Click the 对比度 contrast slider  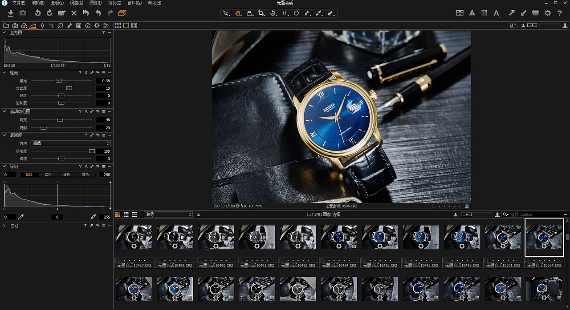(x=61, y=88)
